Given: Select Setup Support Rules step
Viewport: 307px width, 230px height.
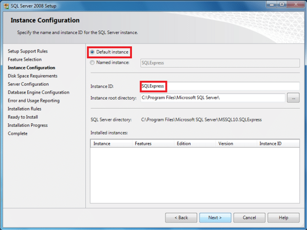Looking at the screenshot, I should click(28, 51).
